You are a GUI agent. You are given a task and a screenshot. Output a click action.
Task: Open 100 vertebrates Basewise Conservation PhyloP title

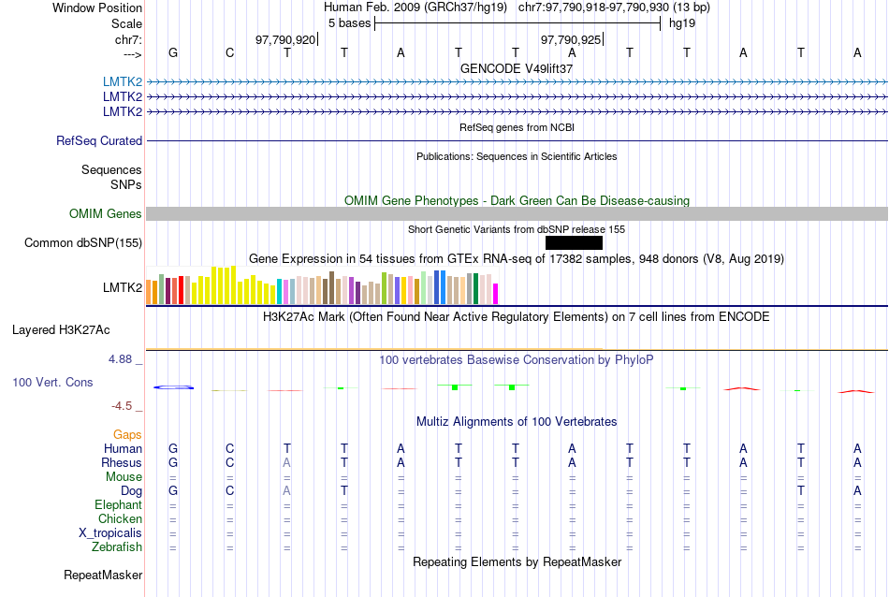517,360
